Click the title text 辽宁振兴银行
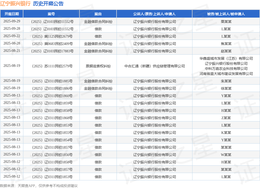Image resolution: width=260 pixels, height=188 pixels. click(15, 4)
